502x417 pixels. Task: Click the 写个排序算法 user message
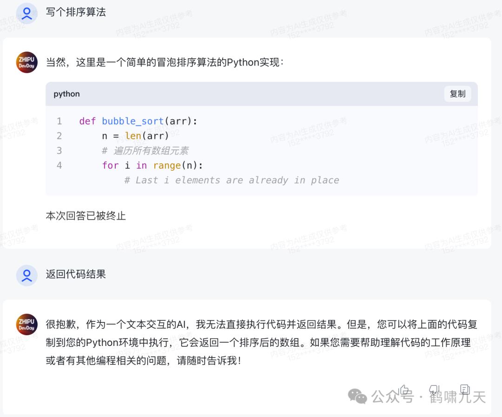tap(76, 13)
